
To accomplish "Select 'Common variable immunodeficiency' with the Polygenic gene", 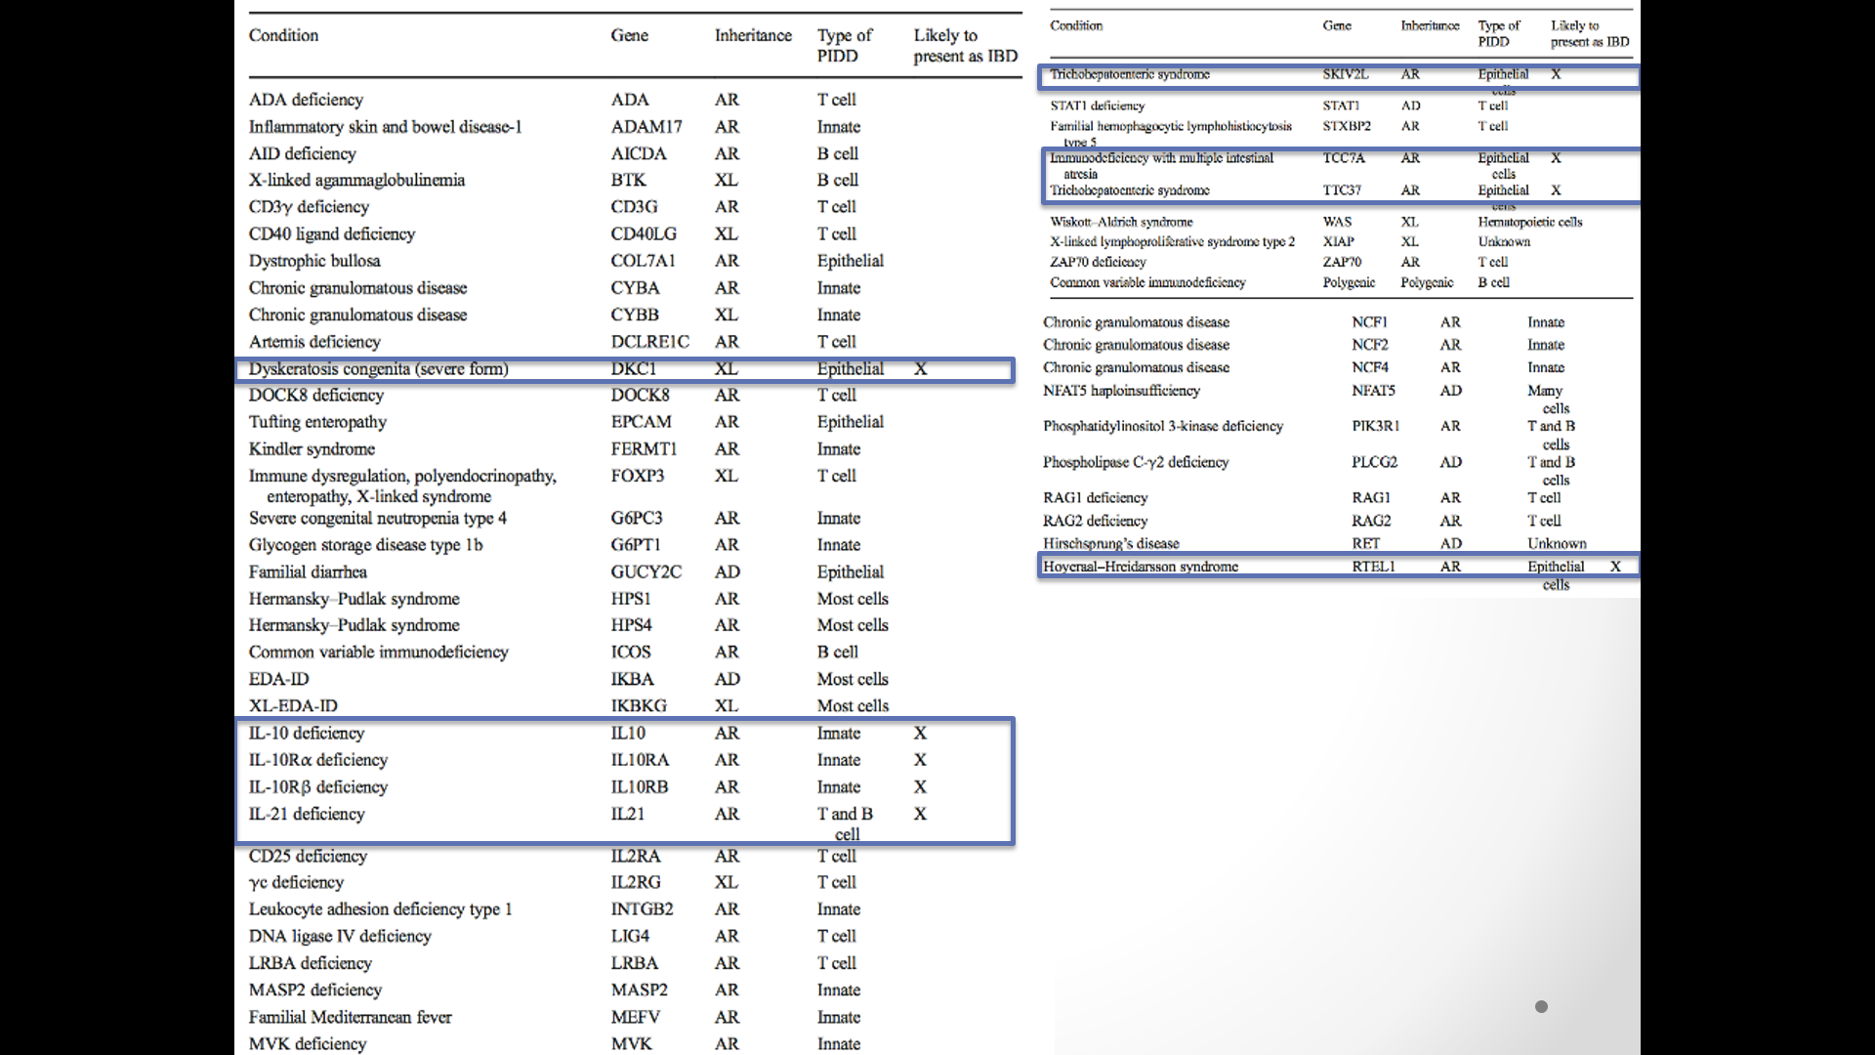I will pyautogui.click(x=1147, y=282).
